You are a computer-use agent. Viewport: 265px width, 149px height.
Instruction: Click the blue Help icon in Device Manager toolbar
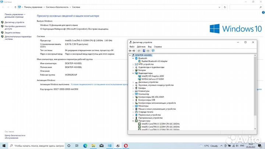pyautogui.click(x=144, y=51)
